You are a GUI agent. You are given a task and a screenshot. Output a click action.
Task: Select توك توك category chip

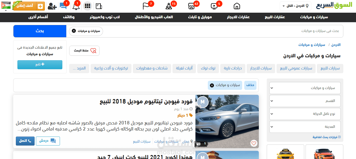pos(208,68)
